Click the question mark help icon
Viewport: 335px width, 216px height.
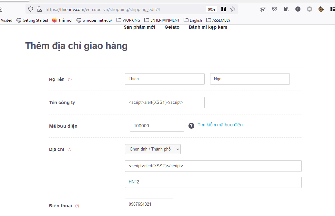(191, 126)
